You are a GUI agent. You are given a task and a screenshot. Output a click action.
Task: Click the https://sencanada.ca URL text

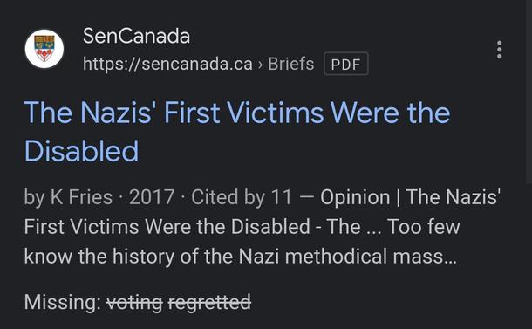coord(167,64)
